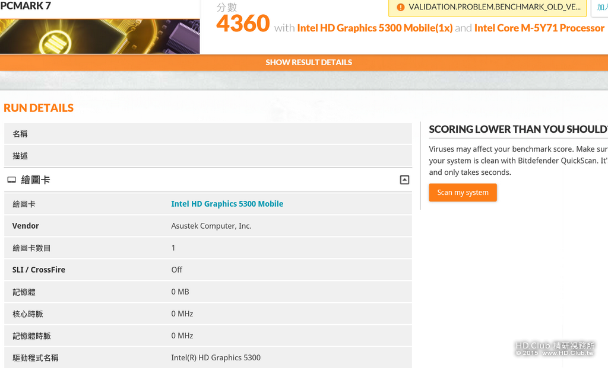Click the SLI / CrossFire label
This screenshot has height=368, width=608.
[x=39, y=270]
